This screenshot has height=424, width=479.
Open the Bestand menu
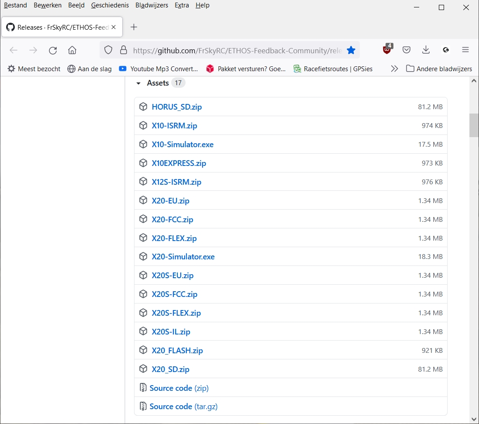[15, 5]
